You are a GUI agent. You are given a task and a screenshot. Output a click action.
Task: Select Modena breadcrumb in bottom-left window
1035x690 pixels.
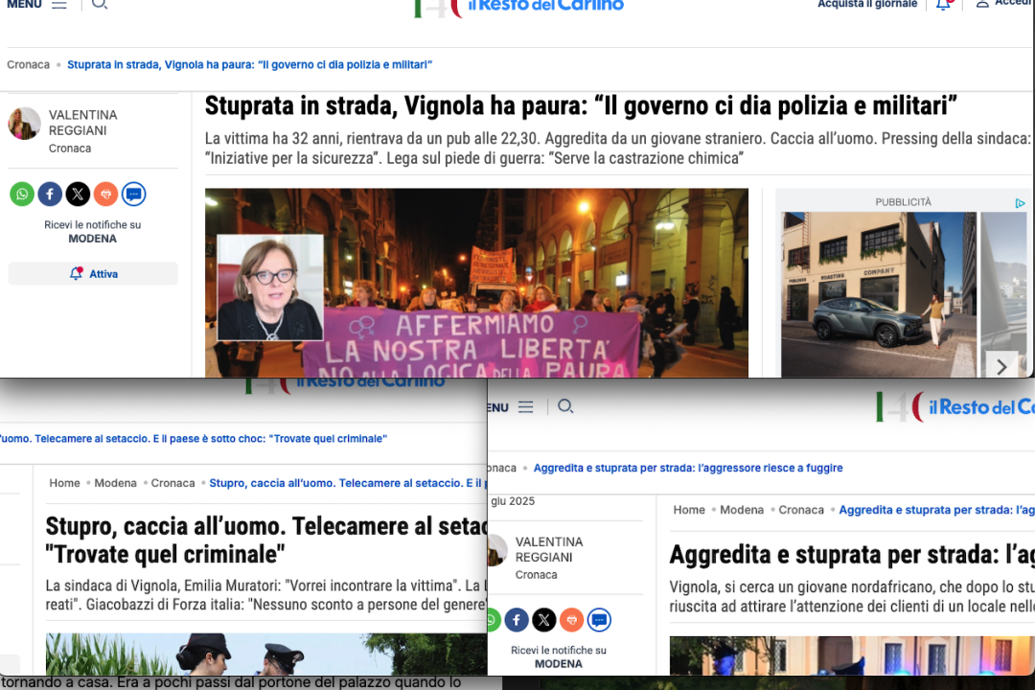tap(115, 483)
